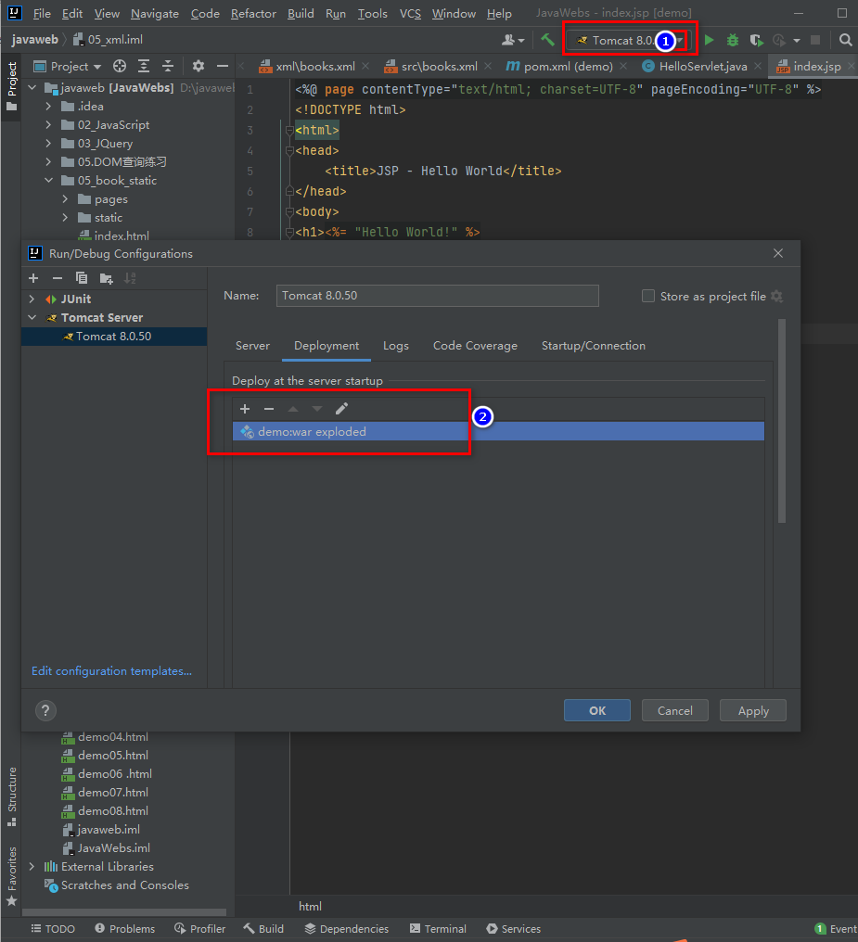Viewport: 858px width, 942px height.
Task: Open the Favorites tool window
Action: click(x=11, y=875)
